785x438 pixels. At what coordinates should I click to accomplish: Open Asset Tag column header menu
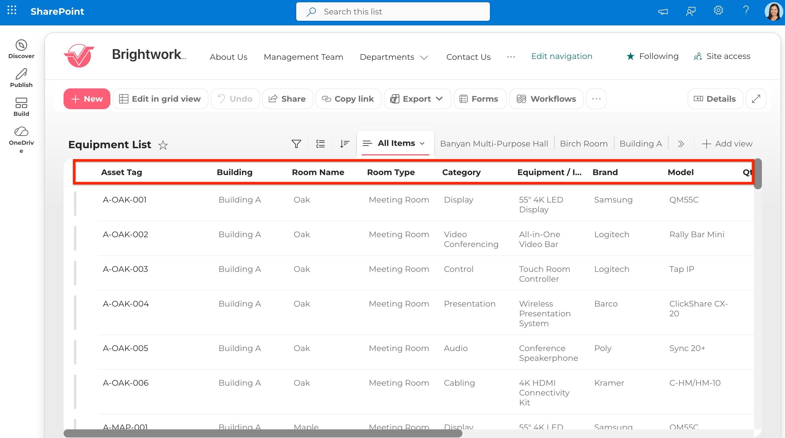122,172
